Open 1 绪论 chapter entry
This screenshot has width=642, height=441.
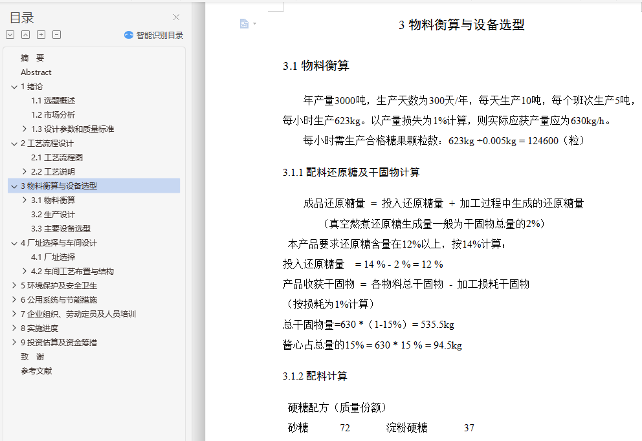32,87
